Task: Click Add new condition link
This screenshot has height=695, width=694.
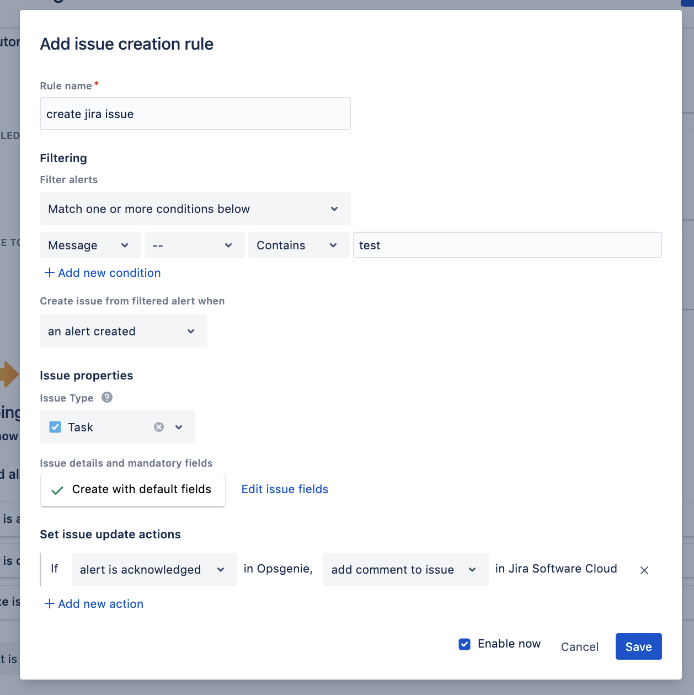Action: click(103, 272)
